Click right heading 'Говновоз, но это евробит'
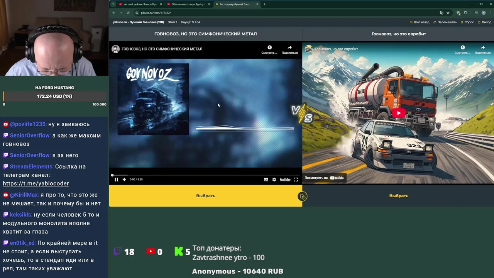 point(399,34)
